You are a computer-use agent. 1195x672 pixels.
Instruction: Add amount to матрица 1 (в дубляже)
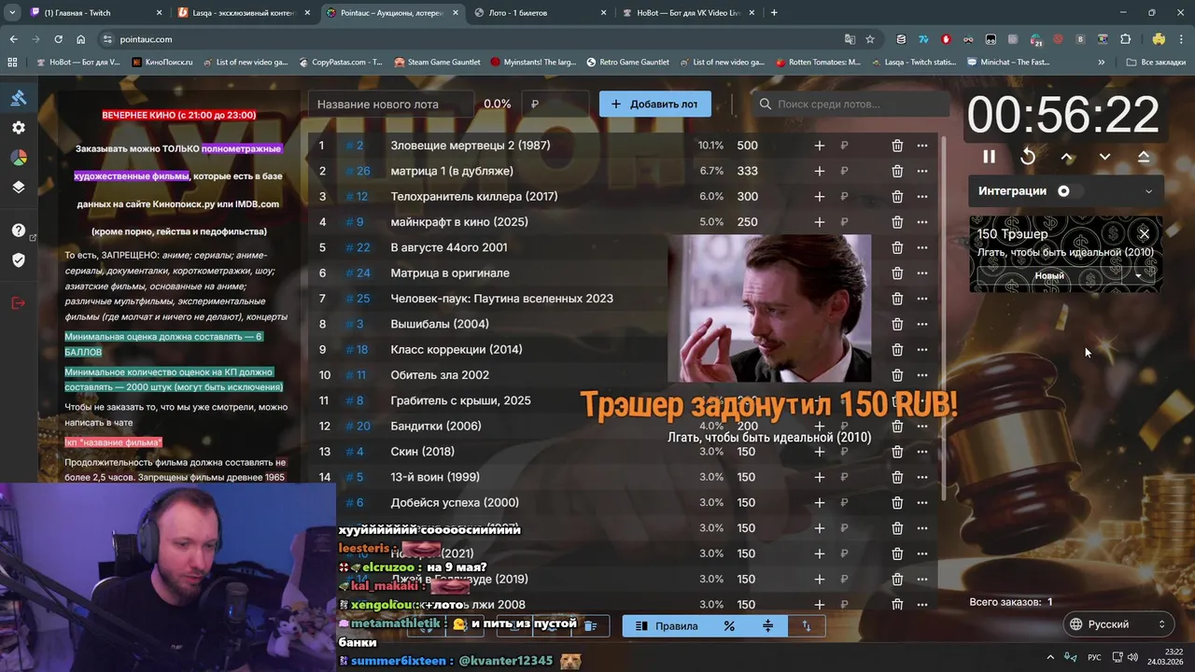819,171
